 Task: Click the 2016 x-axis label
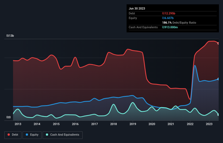coord(75,124)
